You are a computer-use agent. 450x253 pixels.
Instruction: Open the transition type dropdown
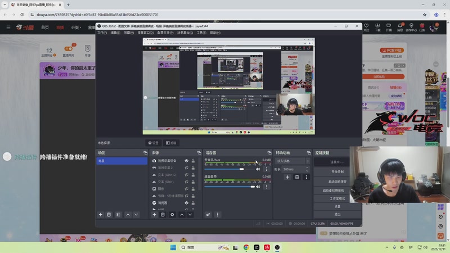tap(292, 161)
